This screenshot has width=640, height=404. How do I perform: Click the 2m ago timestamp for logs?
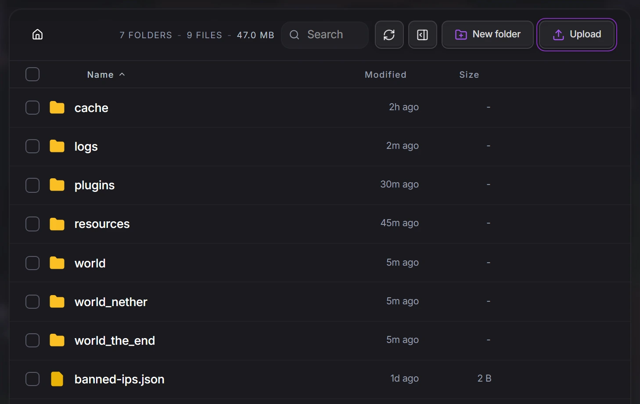403,146
